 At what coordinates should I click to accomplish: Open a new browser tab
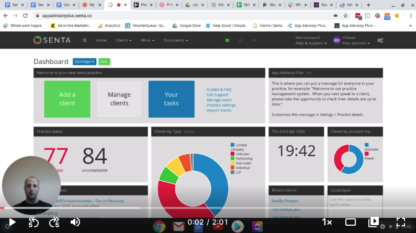[368, 5]
